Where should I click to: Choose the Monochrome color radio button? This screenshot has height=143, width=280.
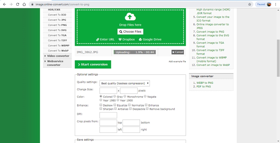coord(125,97)
